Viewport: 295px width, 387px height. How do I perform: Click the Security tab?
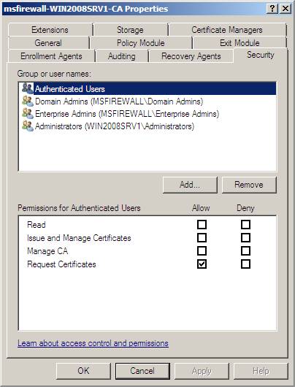(261, 55)
